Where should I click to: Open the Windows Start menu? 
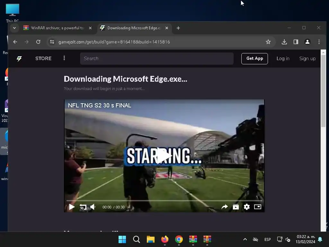pos(122,239)
